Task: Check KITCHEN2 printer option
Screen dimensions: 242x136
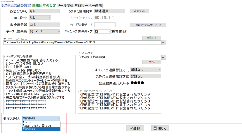Action: coord(79,98)
